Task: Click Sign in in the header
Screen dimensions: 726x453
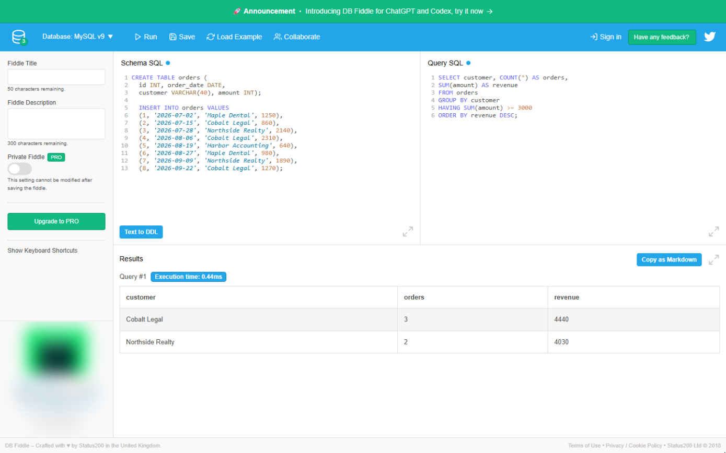Action: (606, 37)
